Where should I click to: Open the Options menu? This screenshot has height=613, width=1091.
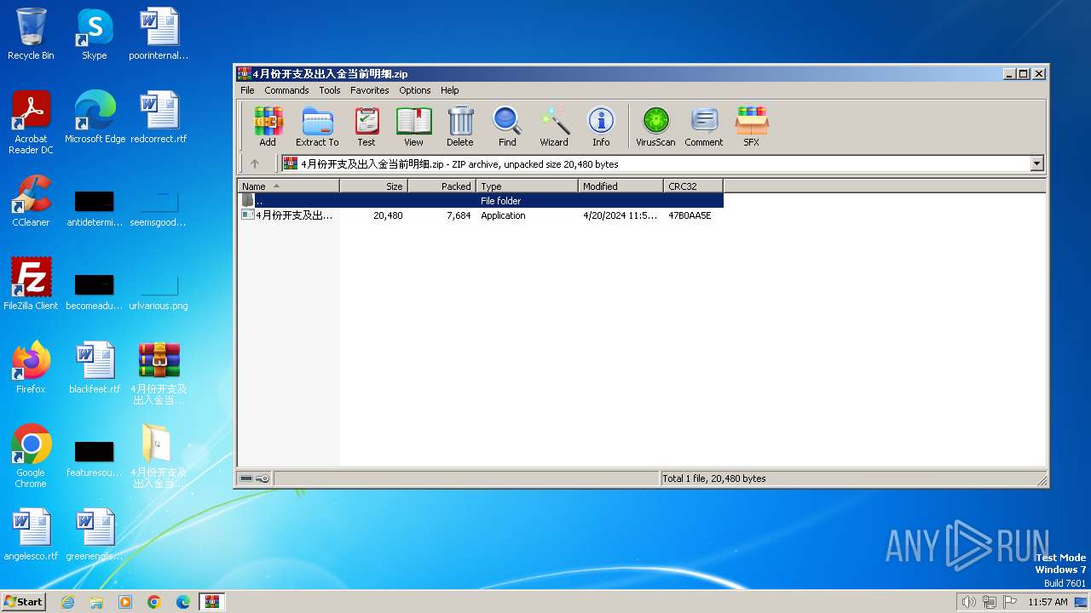pyautogui.click(x=415, y=90)
